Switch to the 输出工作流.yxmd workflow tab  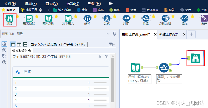136,34
